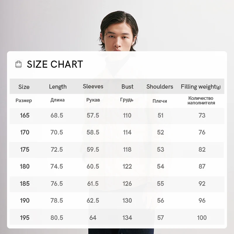Image resolution: width=234 pixels, height=234 pixels.
Task: Select size 180 row label
Action: pos(25,166)
